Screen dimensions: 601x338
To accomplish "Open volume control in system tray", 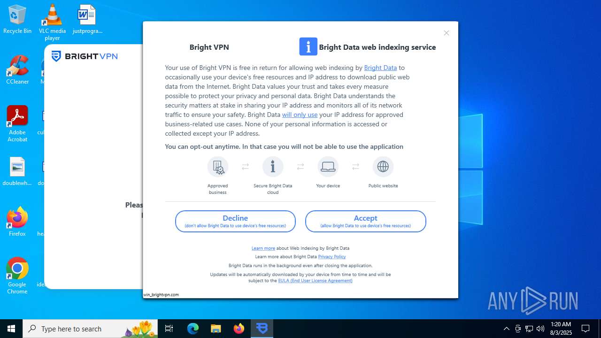I will (540, 329).
